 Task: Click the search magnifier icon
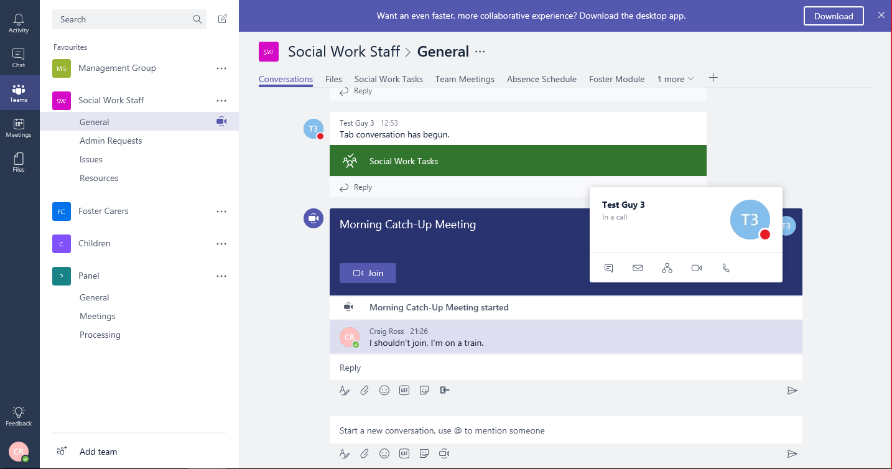point(197,19)
